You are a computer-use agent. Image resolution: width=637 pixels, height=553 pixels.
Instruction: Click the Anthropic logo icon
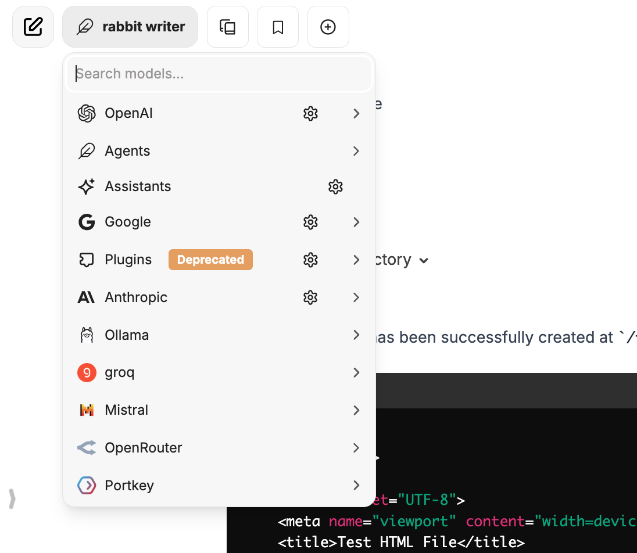pyautogui.click(x=86, y=297)
